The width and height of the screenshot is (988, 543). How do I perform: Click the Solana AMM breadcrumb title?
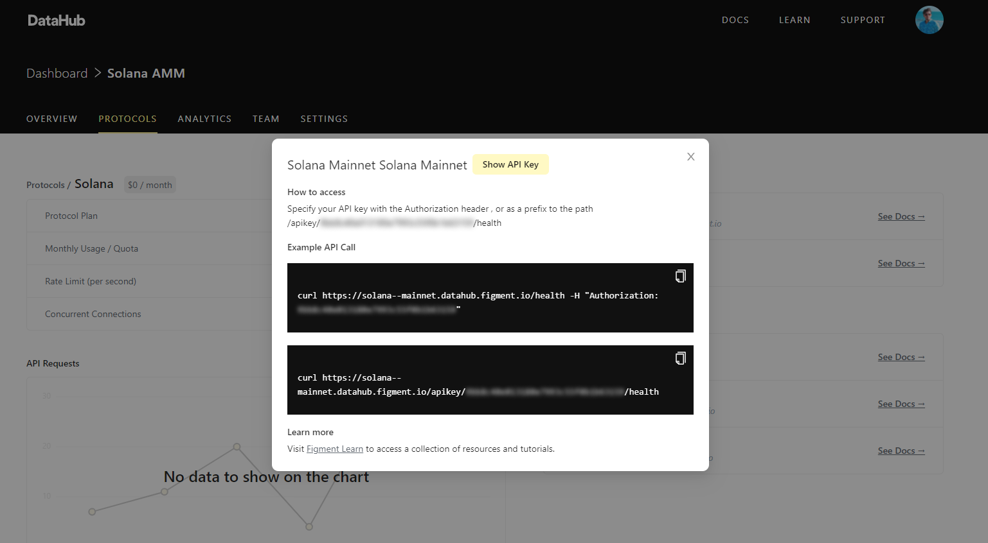click(x=146, y=73)
